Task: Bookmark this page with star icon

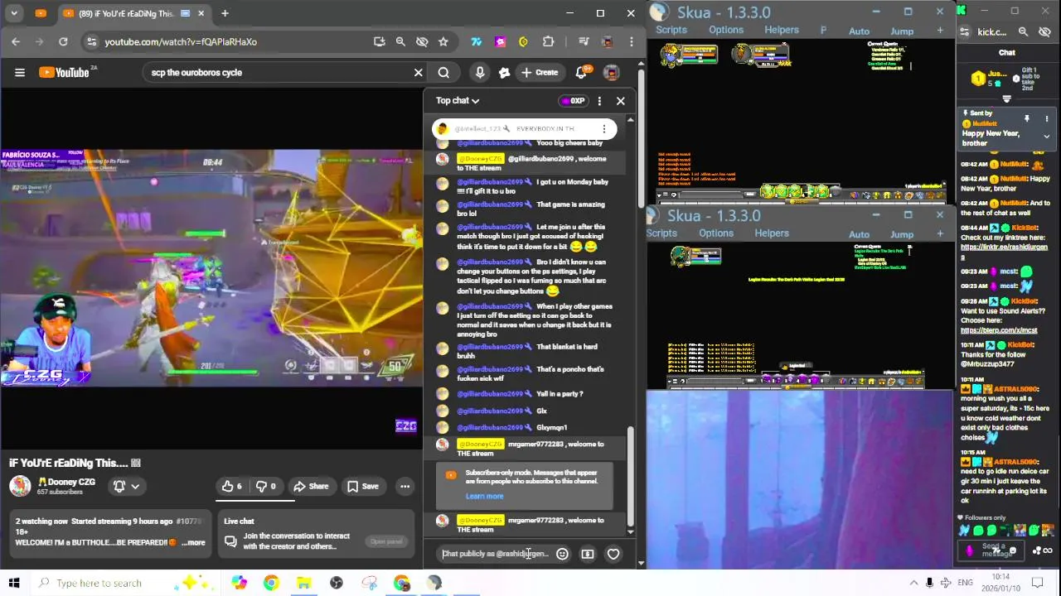Action: click(x=443, y=41)
